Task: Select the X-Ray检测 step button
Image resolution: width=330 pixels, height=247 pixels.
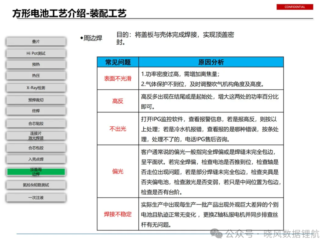Action: click(36, 88)
